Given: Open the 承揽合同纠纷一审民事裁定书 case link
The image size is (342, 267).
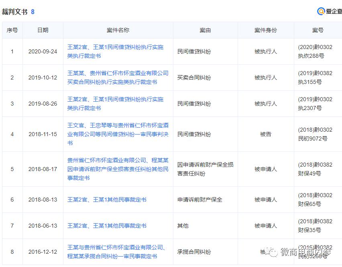Looking at the screenshot, I should coord(116,252).
